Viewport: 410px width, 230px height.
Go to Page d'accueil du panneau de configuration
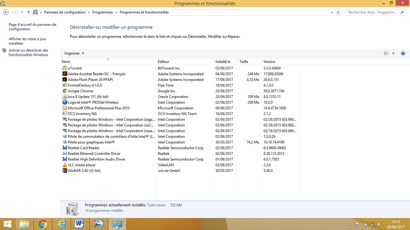click(x=32, y=27)
